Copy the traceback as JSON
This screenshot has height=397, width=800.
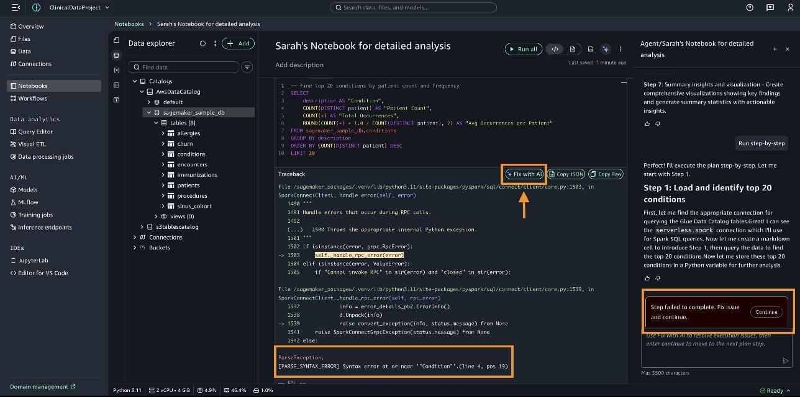(566, 174)
